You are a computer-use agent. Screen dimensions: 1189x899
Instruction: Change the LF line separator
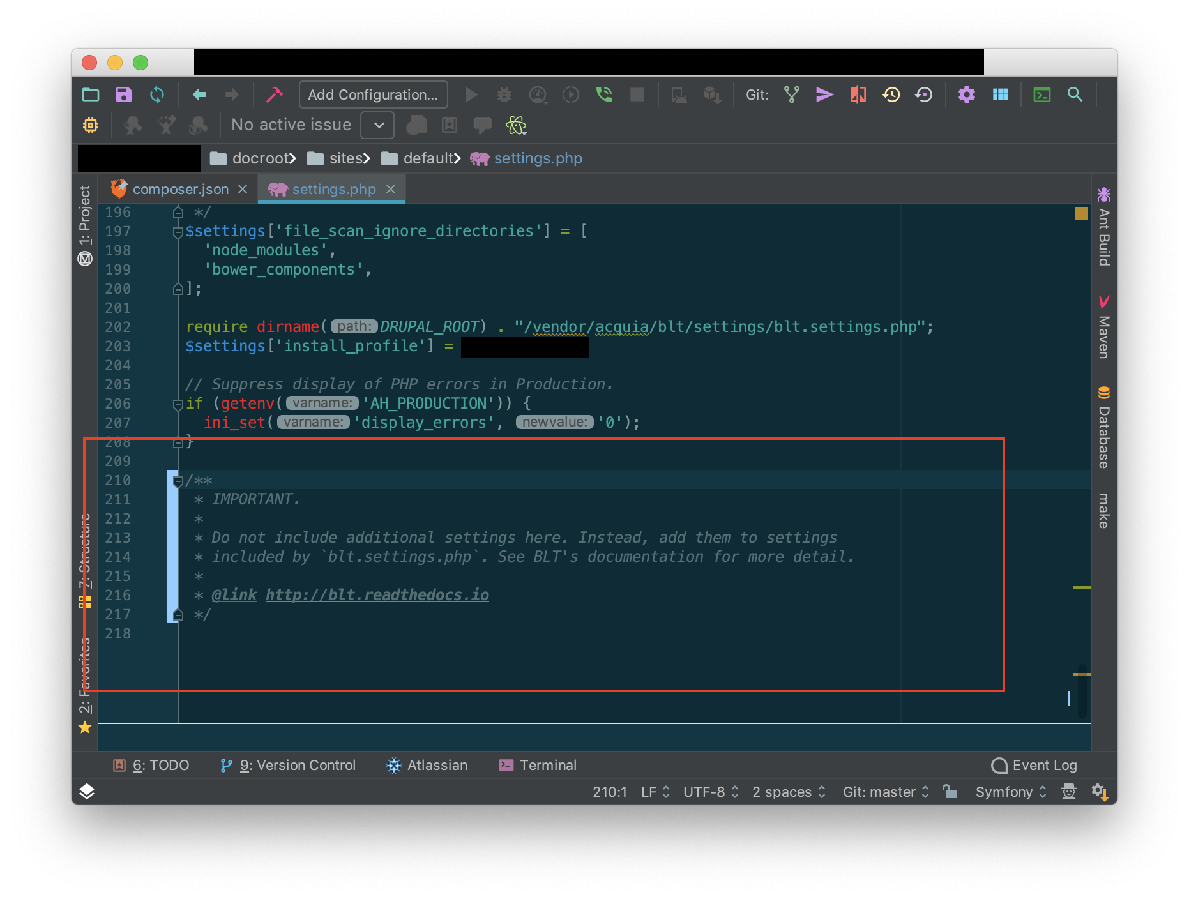tap(655, 792)
